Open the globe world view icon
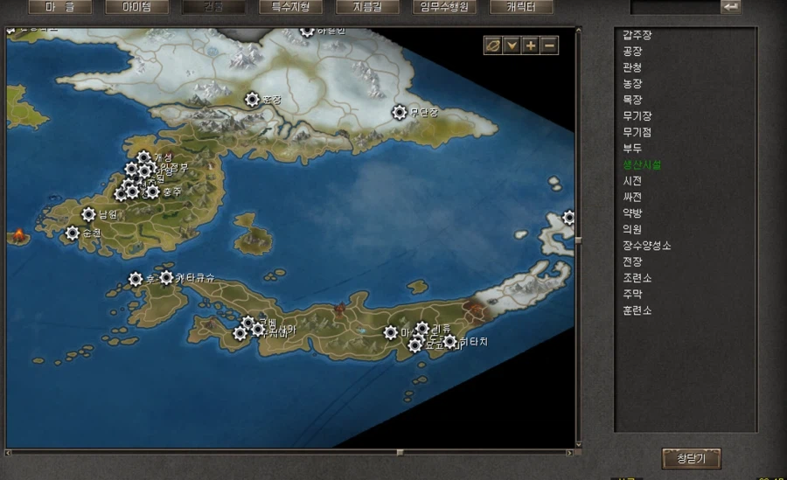Image resolution: width=787 pixels, height=480 pixels. 493,45
